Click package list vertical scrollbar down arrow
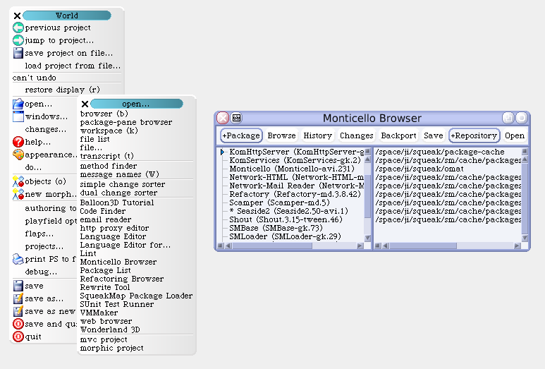 [x=367, y=238]
